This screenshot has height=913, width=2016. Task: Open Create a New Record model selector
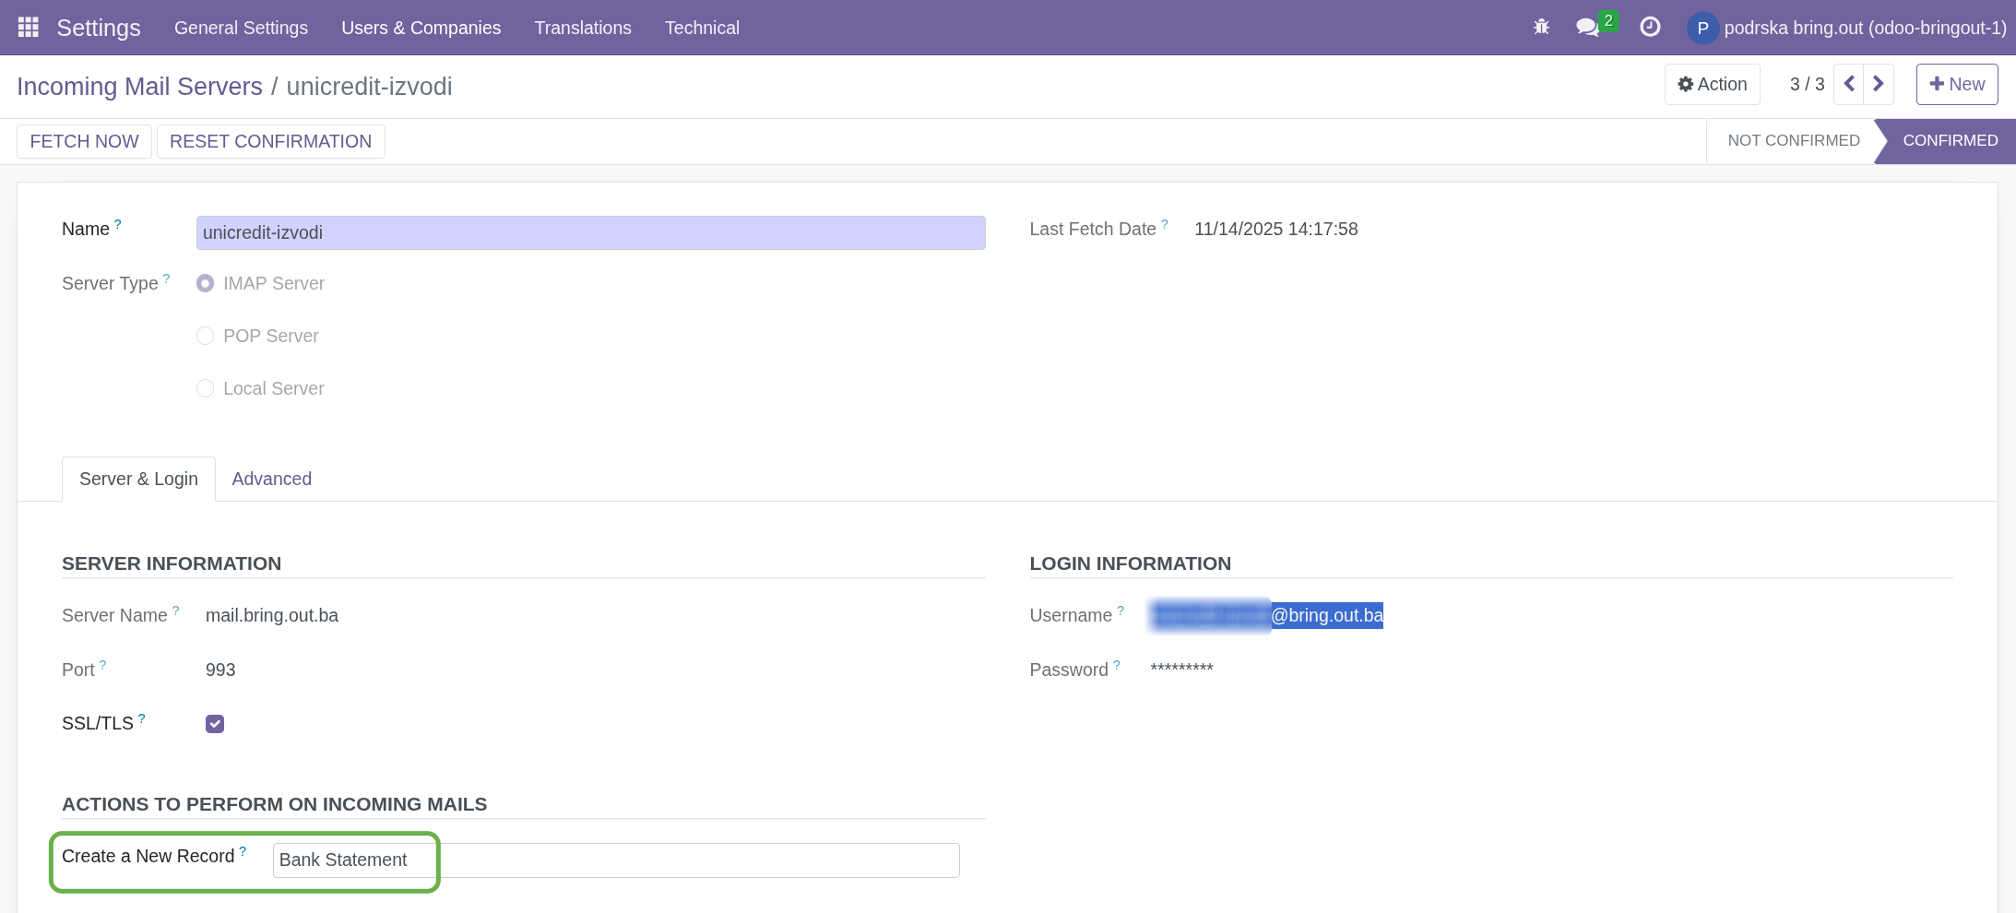615,860
